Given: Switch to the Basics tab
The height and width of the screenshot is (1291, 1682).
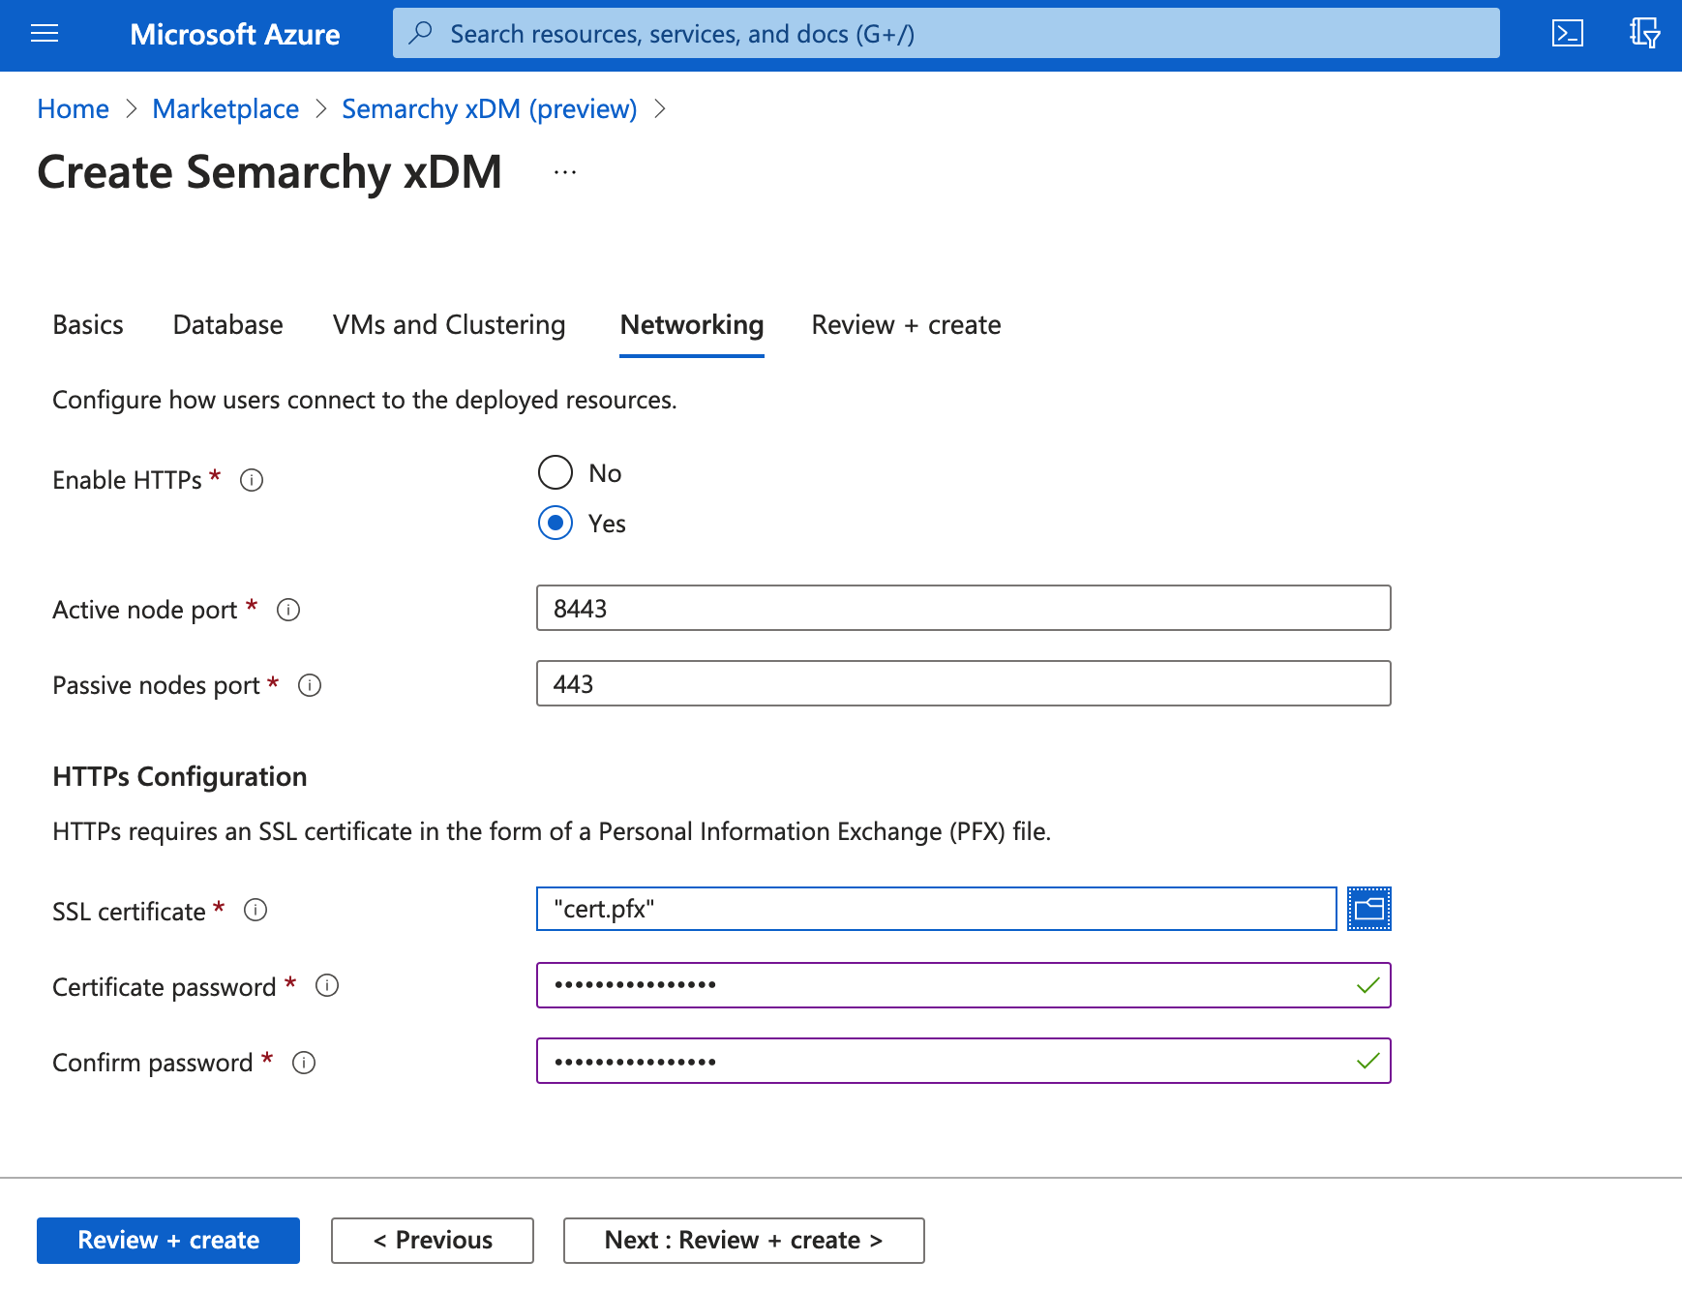Looking at the screenshot, I should [87, 325].
